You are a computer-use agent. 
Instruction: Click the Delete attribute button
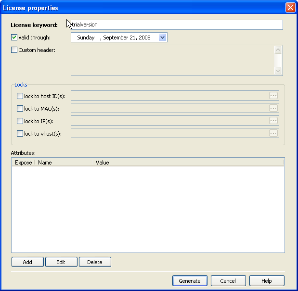(x=95, y=262)
